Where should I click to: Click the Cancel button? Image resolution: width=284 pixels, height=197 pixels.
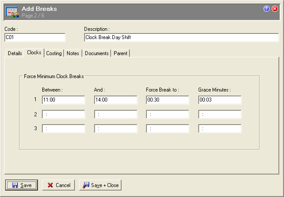tap(59, 185)
